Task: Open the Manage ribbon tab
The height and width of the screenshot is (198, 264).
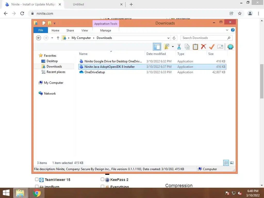Action: [106, 30]
